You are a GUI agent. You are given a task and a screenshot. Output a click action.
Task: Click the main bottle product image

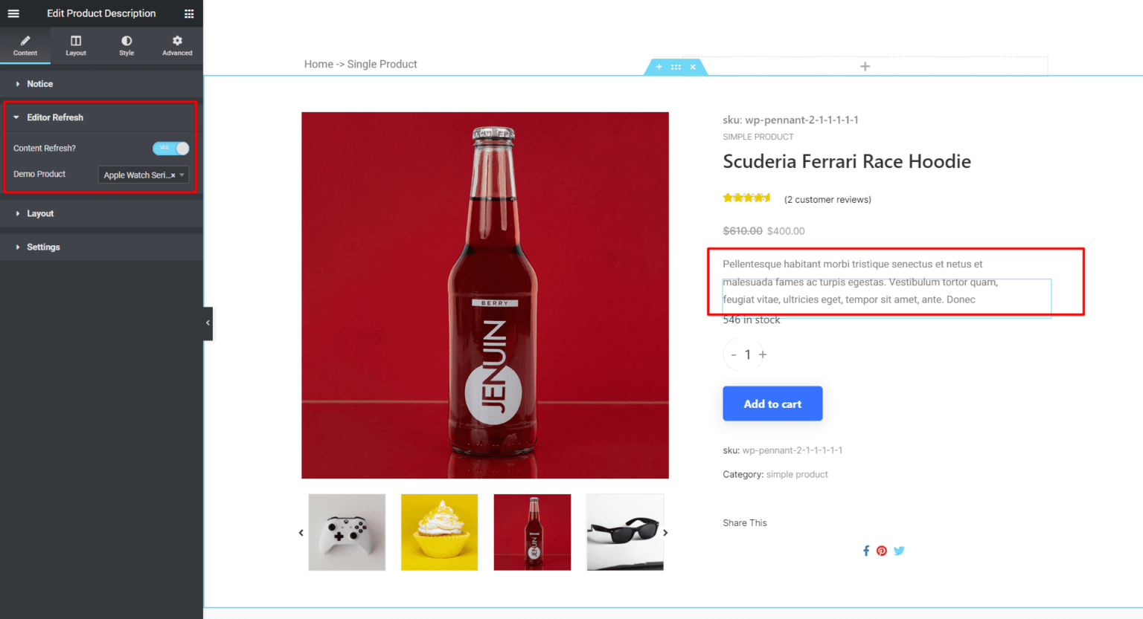[x=485, y=295]
